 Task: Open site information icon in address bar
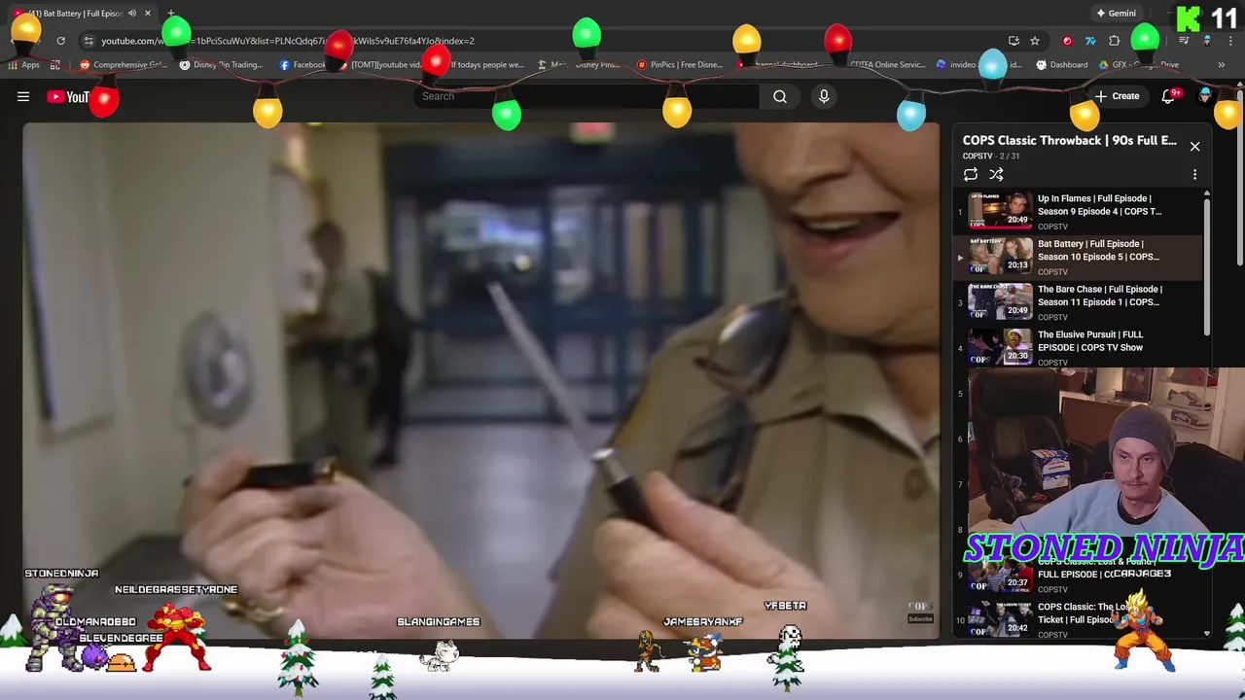point(89,41)
